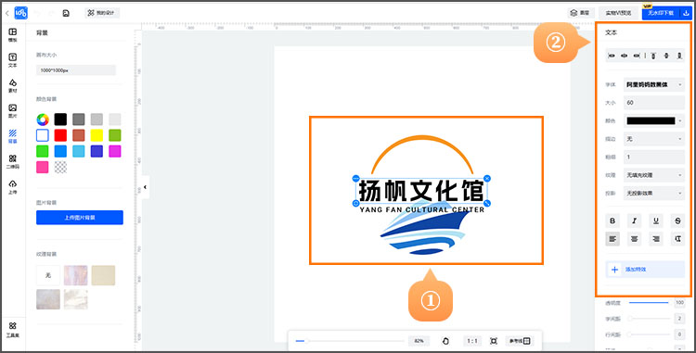The width and height of the screenshot is (696, 353).
Task: Open the 图层 layers panel
Action: [x=580, y=13]
